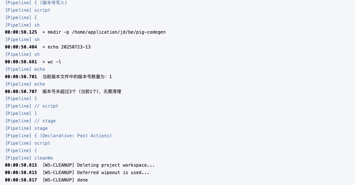Click timestamp 00:00:50.681

[21, 62]
